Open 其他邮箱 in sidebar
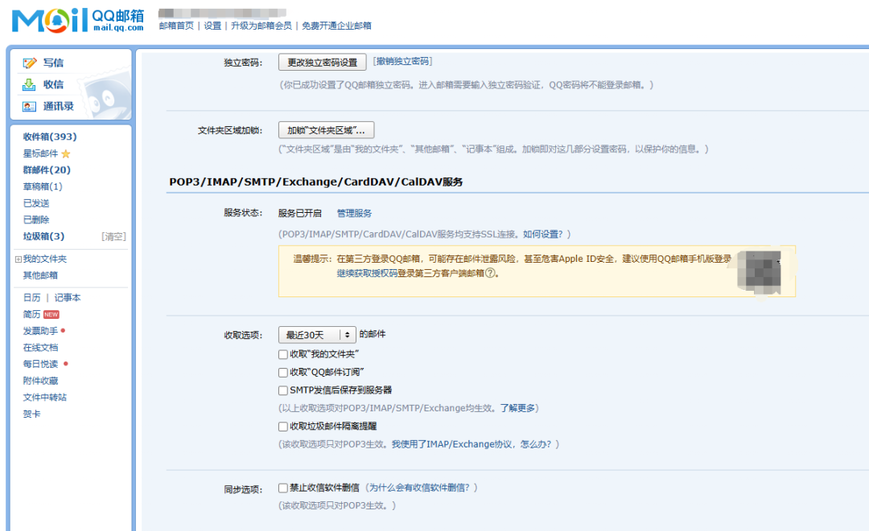Screen dimensions: 869x531 [x=40, y=276]
